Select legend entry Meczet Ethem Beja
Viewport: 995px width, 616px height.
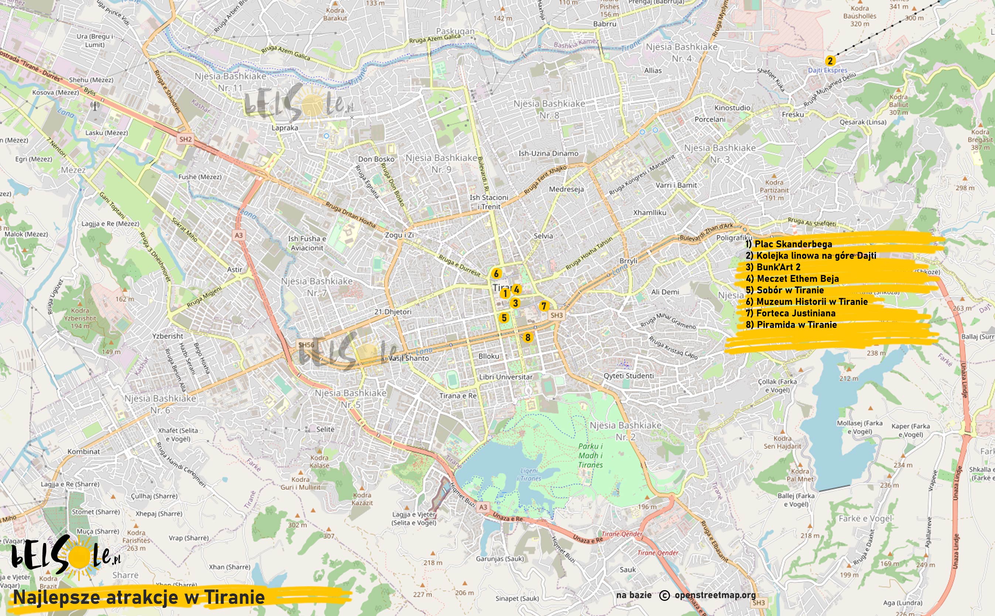click(792, 279)
